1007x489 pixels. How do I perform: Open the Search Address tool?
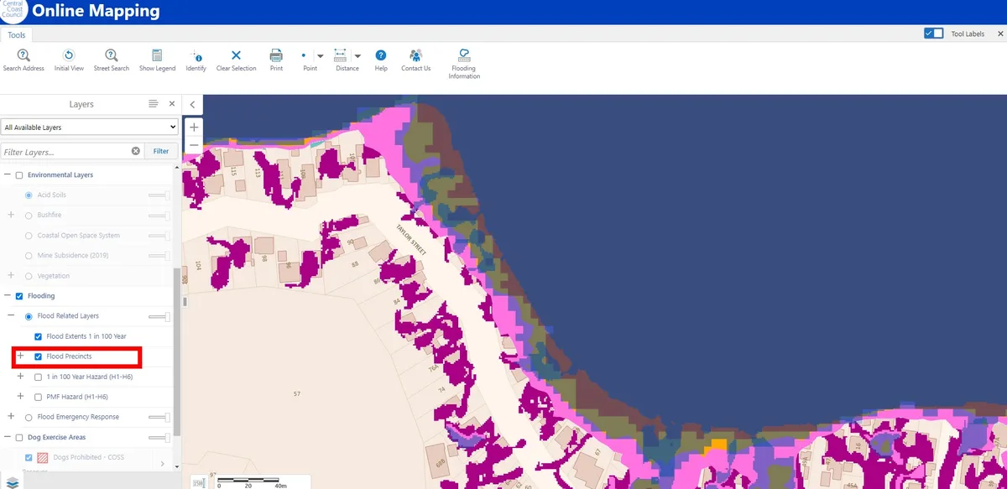click(23, 60)
